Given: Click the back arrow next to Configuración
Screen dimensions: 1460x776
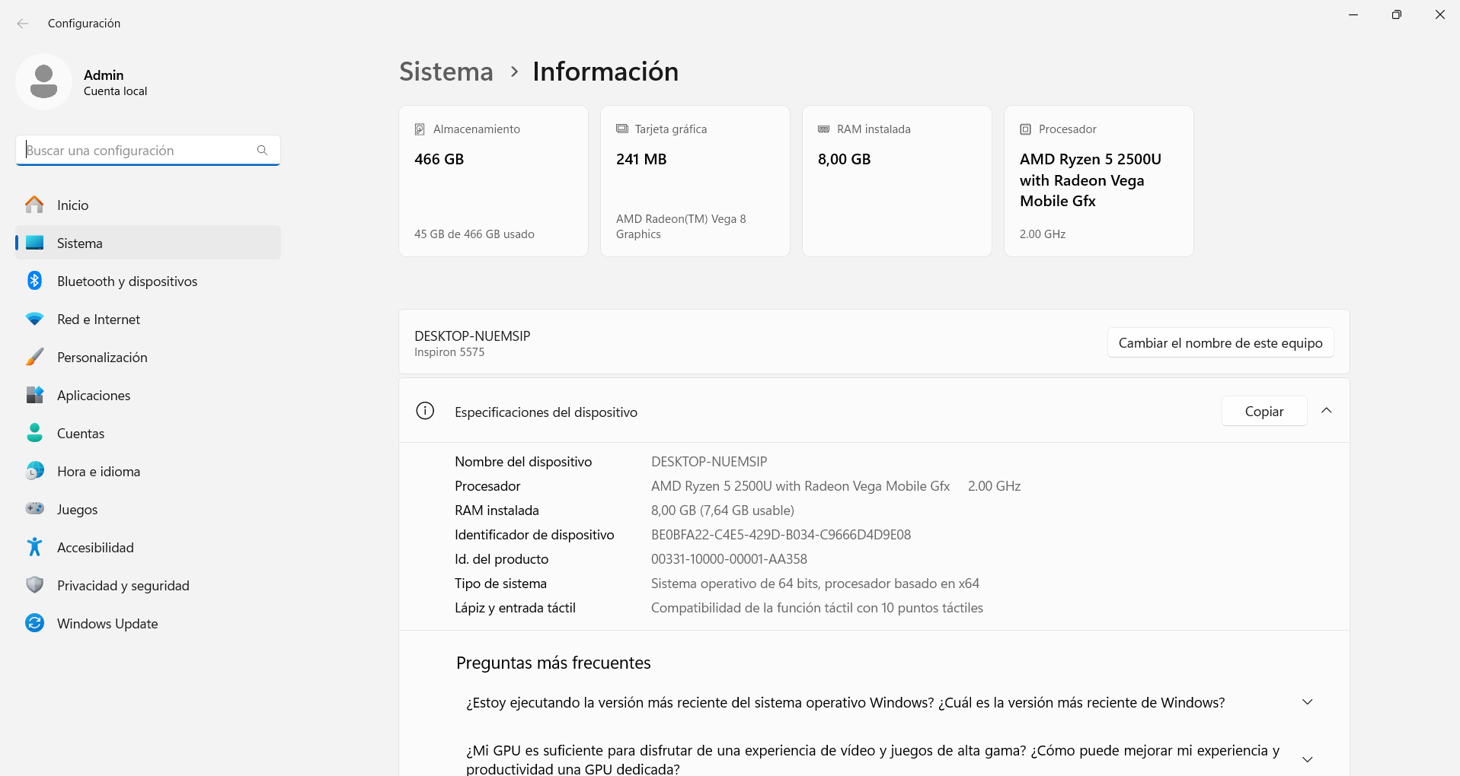Looking at the screenshot, I should coord(23,24).
